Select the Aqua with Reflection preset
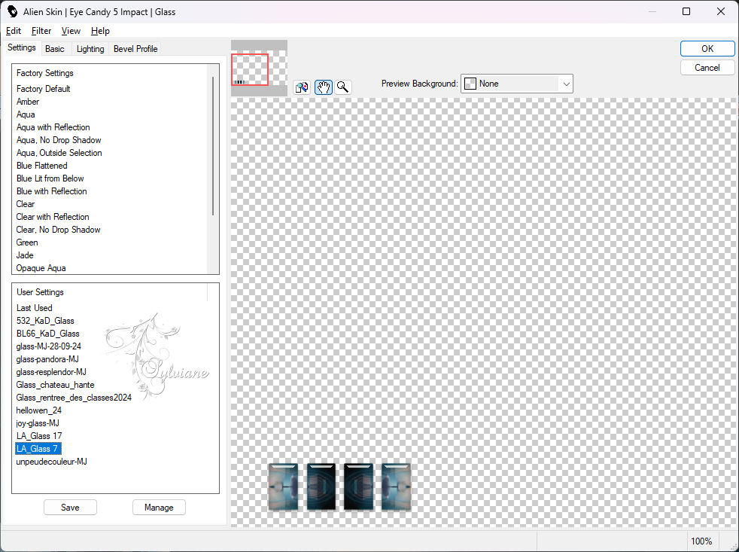Image resolution: width=739 pixels, height=552 pixels. [x=53, y=127]
